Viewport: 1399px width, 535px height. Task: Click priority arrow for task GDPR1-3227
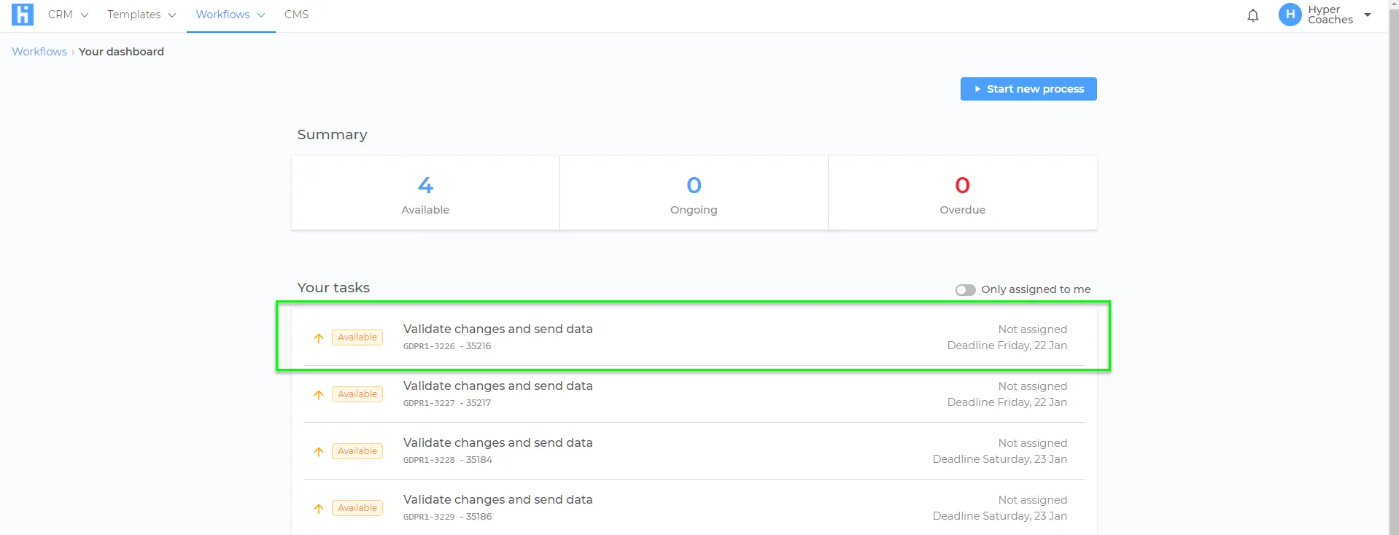(319, 394)
